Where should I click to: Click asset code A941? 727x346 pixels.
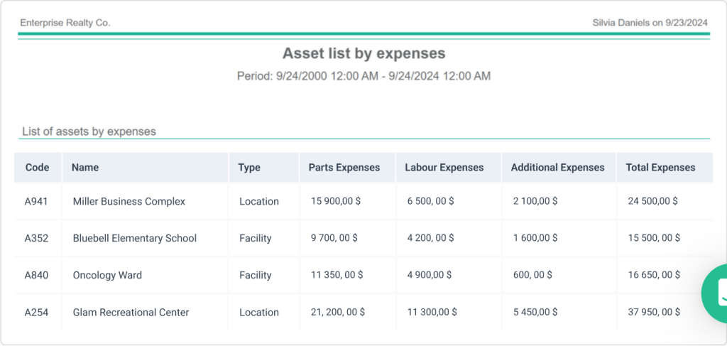tap(36, 202)
